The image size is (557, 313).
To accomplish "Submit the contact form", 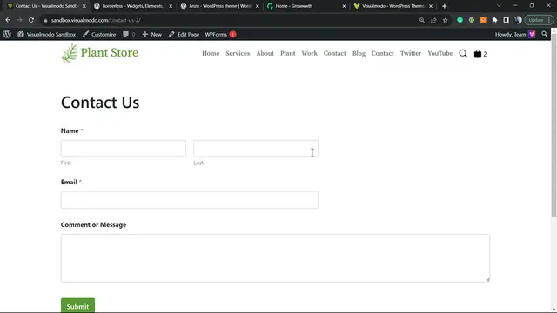I will pos(77,305).
